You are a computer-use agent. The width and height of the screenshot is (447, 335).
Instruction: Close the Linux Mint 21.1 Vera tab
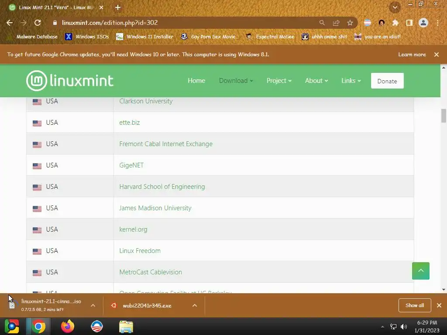[101, 8]
